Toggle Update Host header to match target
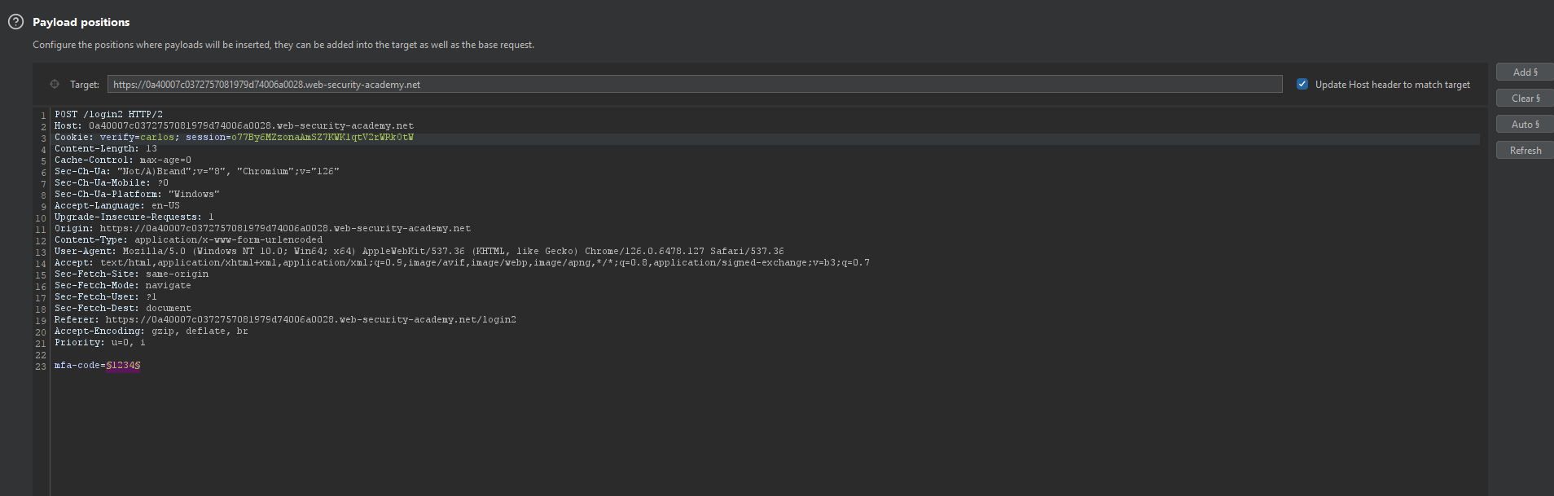The height and width of the screenshot is (496, 1554). [1302, 84]
